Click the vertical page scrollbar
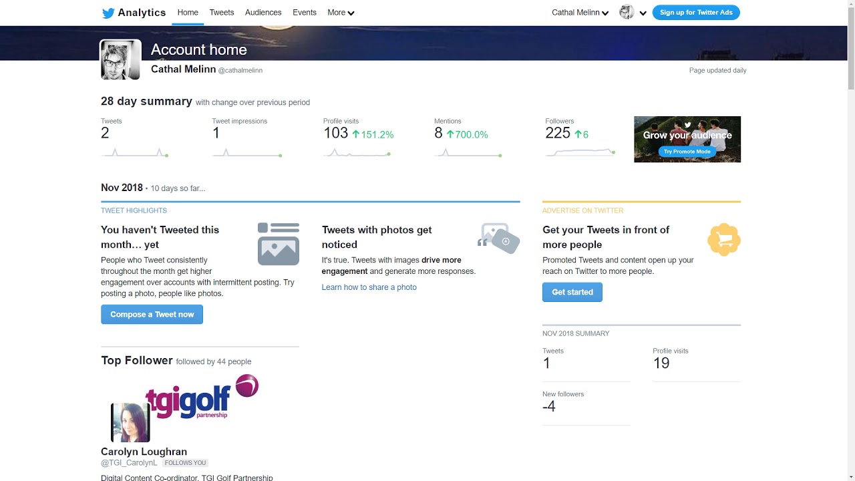Image resolution: width=855 pixels, height=481 pixels. (x=850, y=48)
